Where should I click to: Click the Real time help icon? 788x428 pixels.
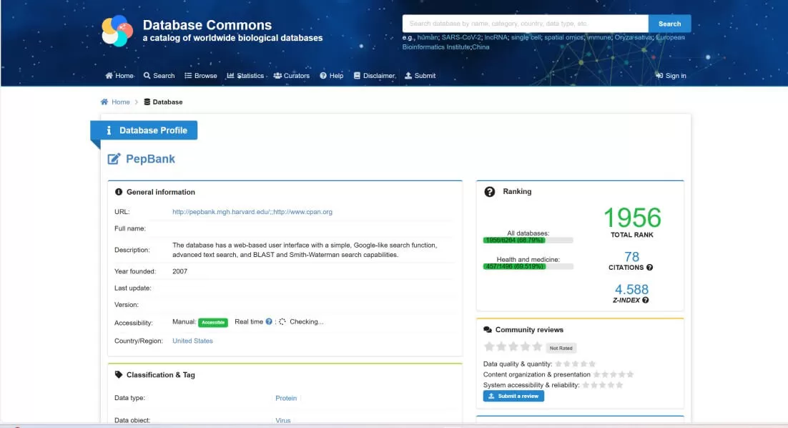click(269, 322)
